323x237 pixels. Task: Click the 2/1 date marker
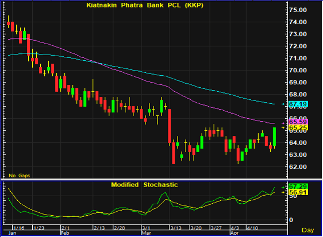(66, 228)
